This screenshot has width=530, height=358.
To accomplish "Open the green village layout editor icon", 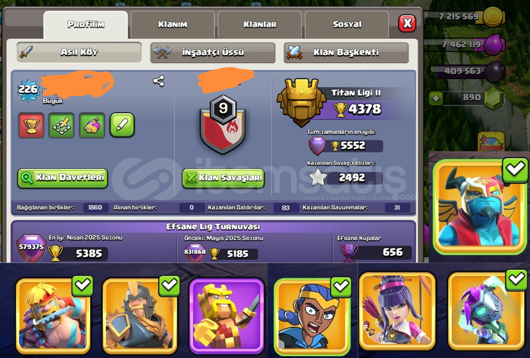I will [62, 126].
